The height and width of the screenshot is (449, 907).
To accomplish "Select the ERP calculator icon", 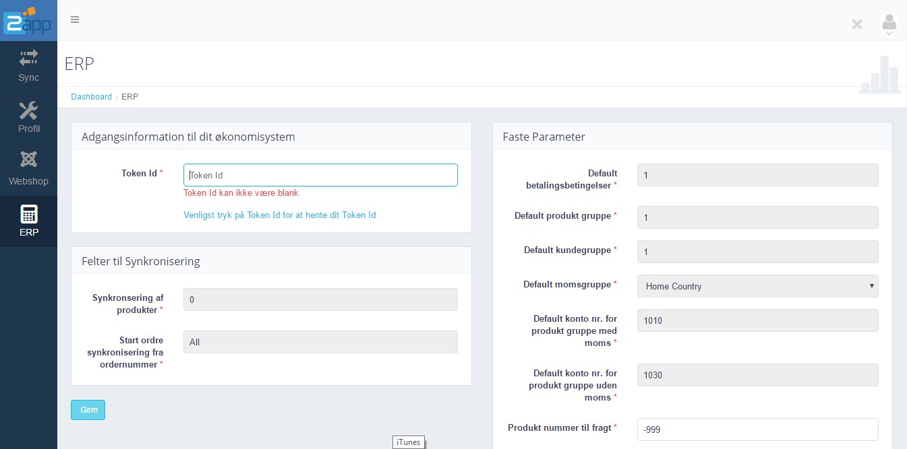I will click(x=28, y=214).
